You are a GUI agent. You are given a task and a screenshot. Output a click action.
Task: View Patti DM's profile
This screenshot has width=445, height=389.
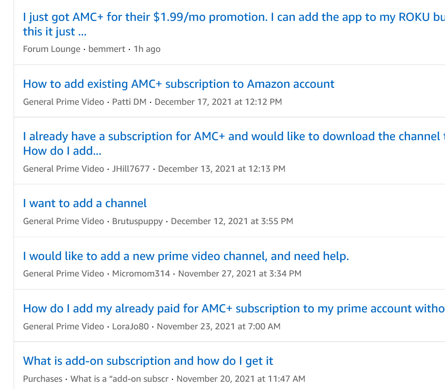click(129, 102)
